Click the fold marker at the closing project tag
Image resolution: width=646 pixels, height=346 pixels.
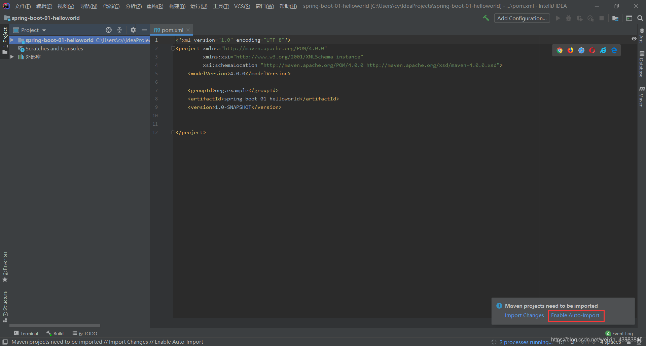[173, 132]
